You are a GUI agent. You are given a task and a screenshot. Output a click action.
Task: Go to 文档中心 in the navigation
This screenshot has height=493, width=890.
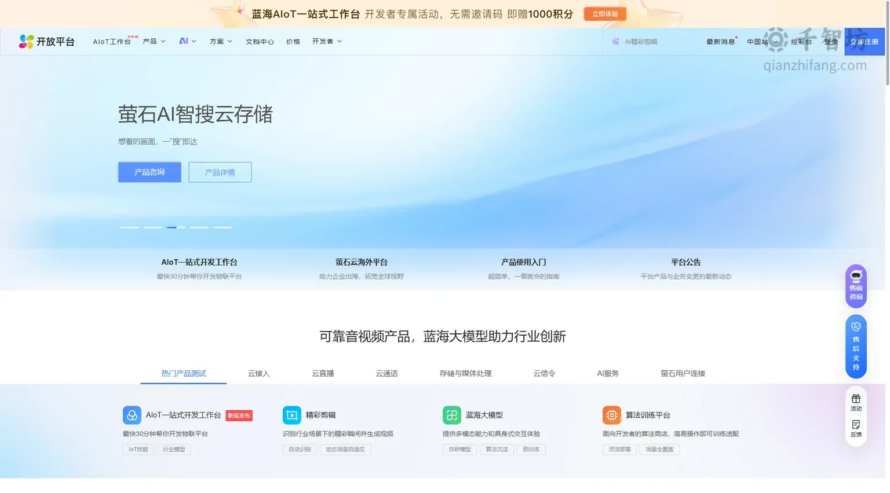(260, 42)
